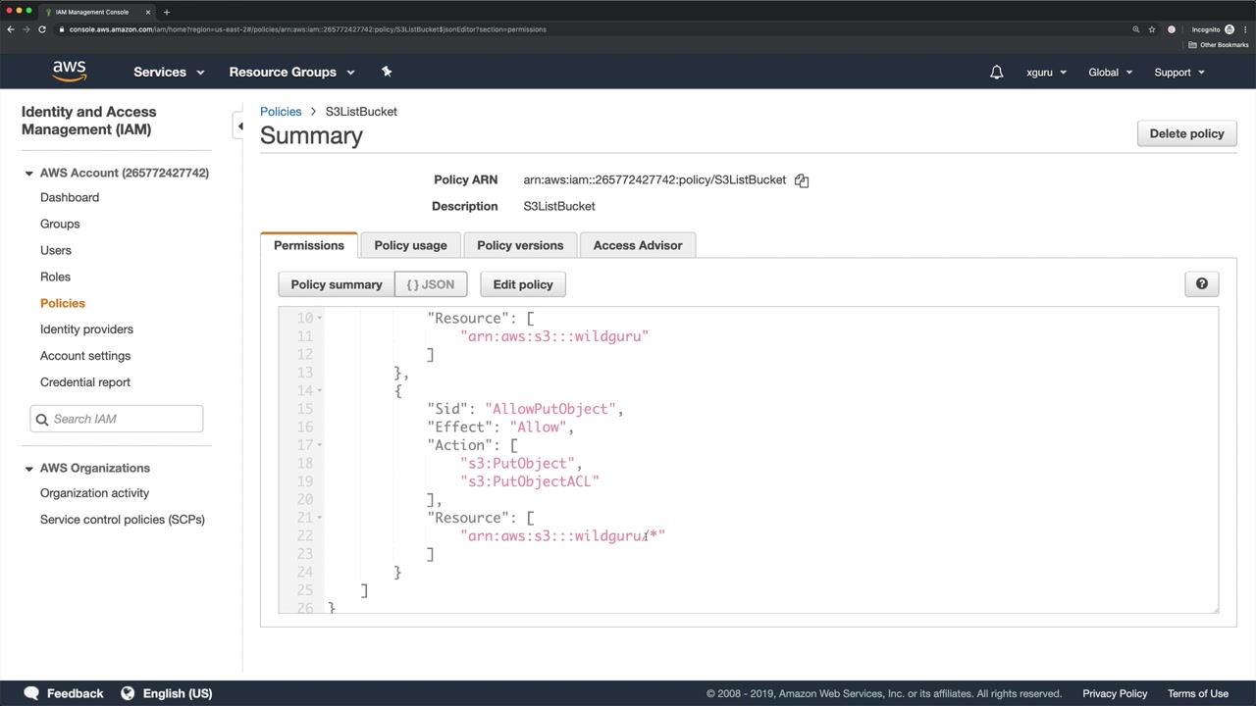
Task: Fold the code block at line 14
Action: [x=320, y=391]
